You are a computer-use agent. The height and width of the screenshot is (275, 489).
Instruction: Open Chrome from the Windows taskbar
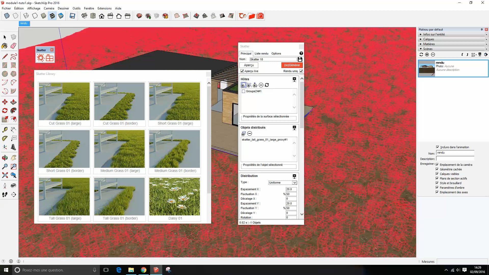[x=144, y=270]
